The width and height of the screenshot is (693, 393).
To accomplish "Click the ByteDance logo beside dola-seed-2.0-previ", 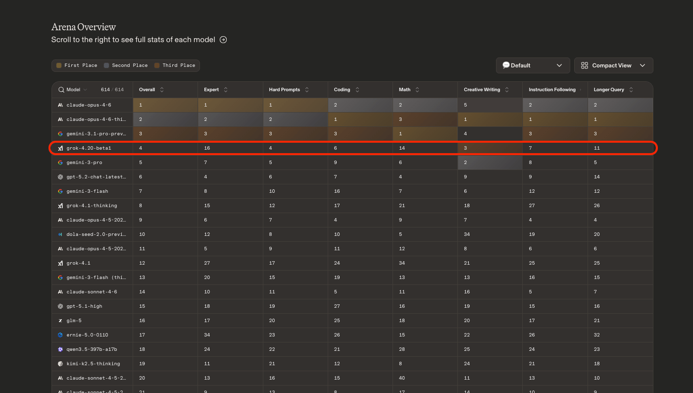I will coord(60,234).
